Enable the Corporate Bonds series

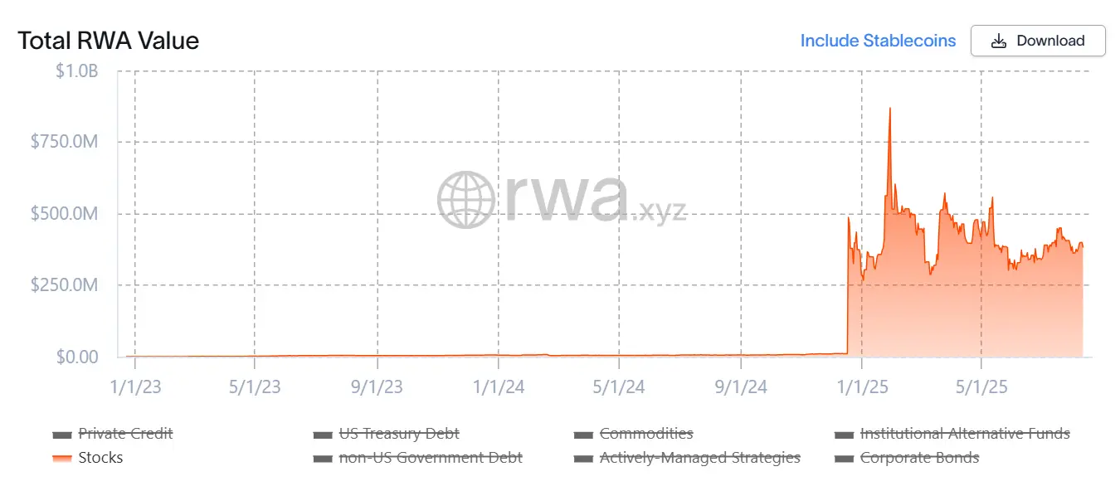tap(919, 458)
